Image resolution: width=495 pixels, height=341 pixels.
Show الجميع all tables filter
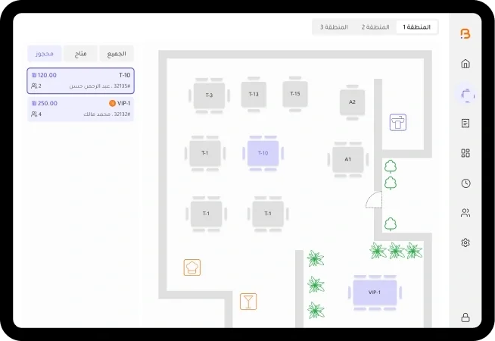coord(117,54)
